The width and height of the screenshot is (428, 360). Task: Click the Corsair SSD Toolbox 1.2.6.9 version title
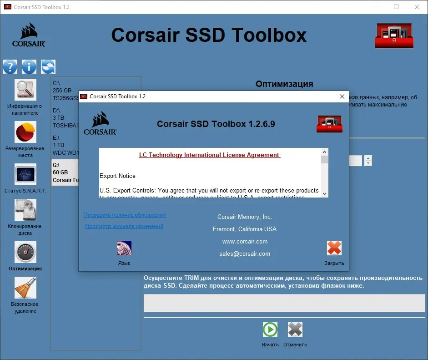216,124
